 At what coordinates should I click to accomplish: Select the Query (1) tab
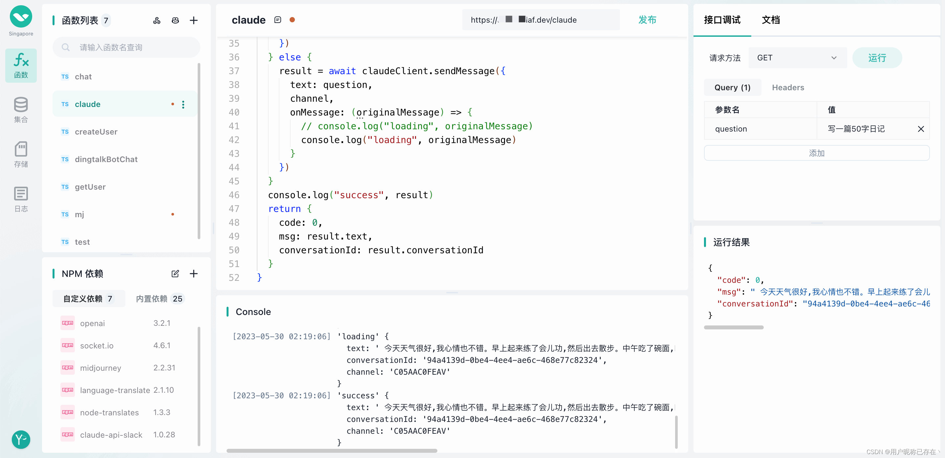tap(732, 88)
